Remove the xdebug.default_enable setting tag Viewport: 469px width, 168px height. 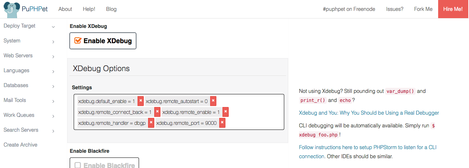pos(141,101)
